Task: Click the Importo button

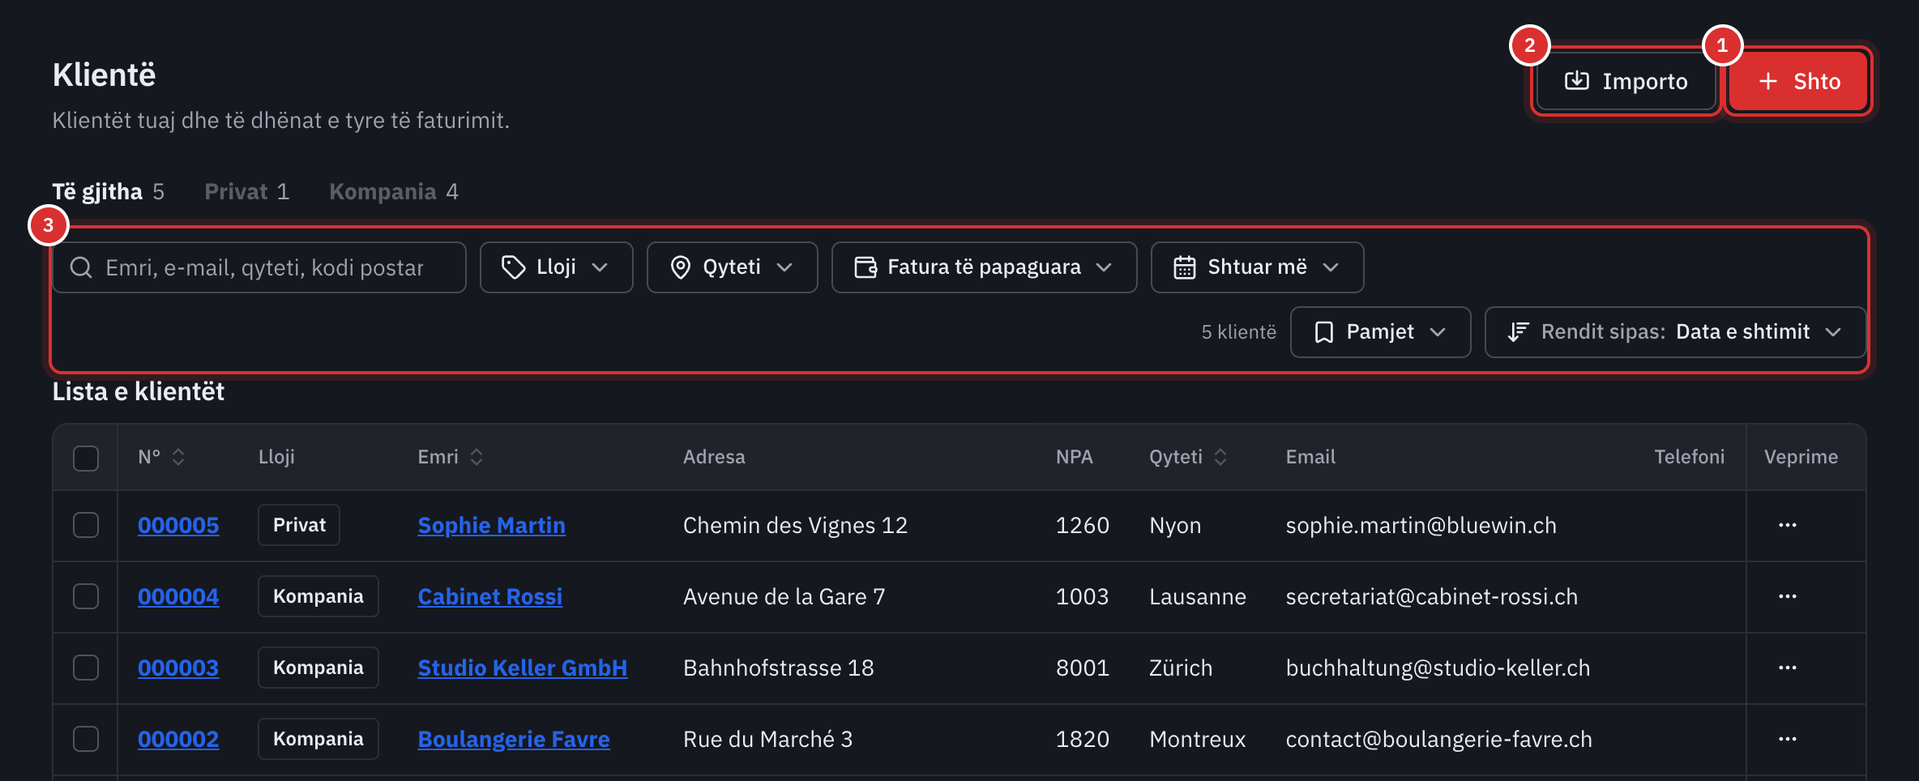Action: pos(1626,81)
